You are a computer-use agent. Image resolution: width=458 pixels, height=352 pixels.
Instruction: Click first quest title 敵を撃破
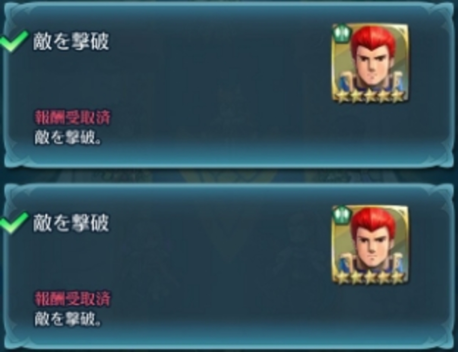pos(71,42)
